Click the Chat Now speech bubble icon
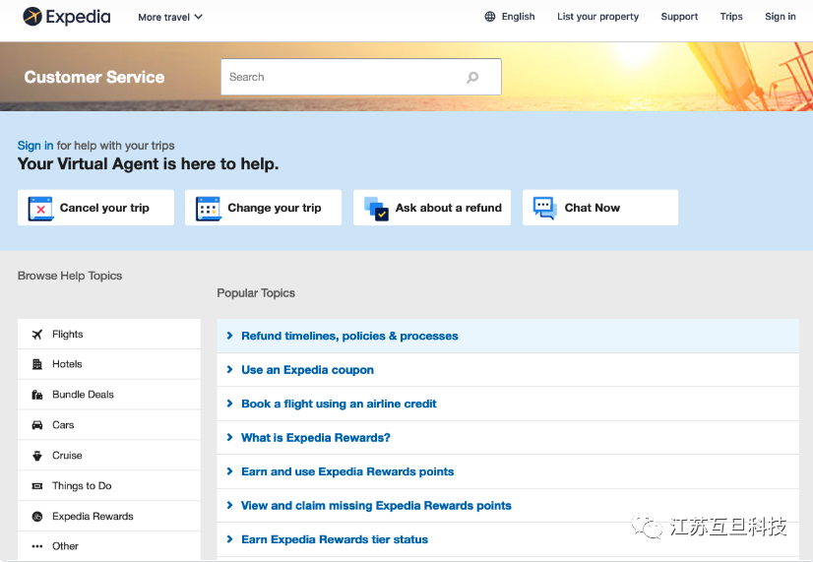Screen dimensions: 813x562 coord(544,208)
